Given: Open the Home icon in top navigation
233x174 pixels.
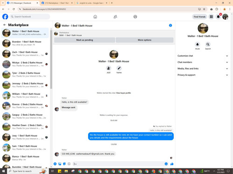Looking at the screenshot, I should point(95,17).
